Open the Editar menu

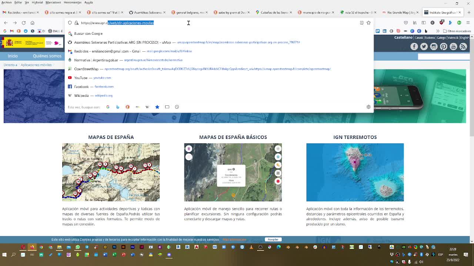(x=18, y=3)
